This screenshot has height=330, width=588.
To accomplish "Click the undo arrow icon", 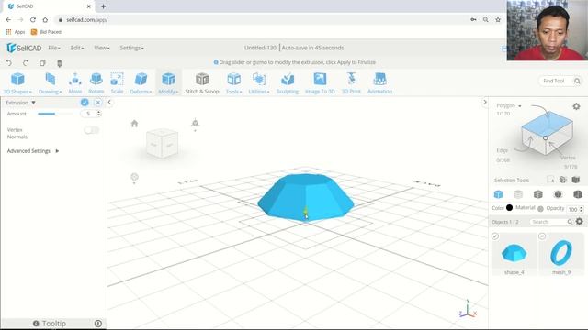I will (9, 63).
